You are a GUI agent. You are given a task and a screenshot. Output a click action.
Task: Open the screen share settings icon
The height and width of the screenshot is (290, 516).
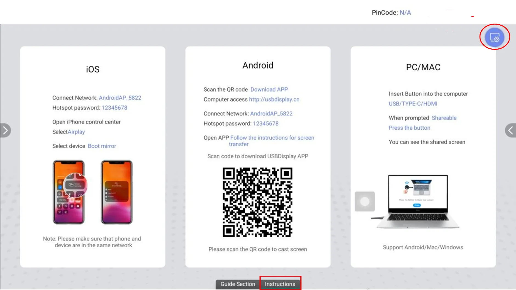[x=494, y=37]
